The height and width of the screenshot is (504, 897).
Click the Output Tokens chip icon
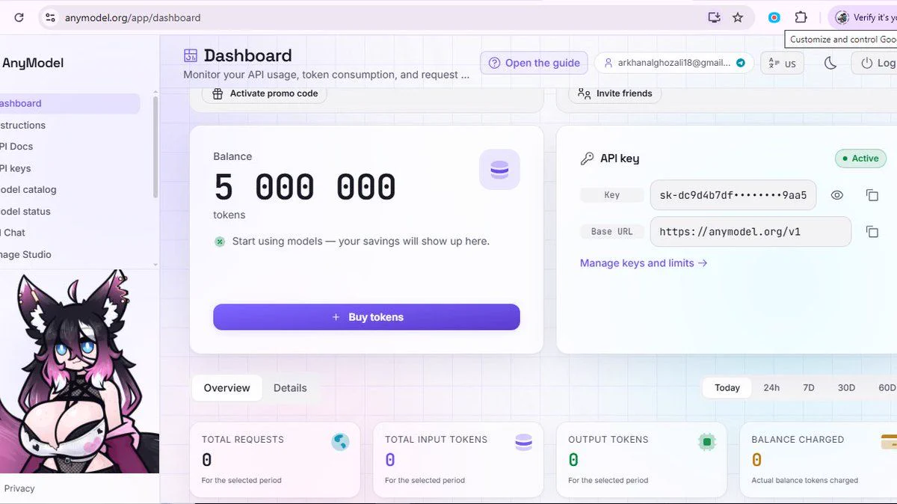click(x=707, y=442)
